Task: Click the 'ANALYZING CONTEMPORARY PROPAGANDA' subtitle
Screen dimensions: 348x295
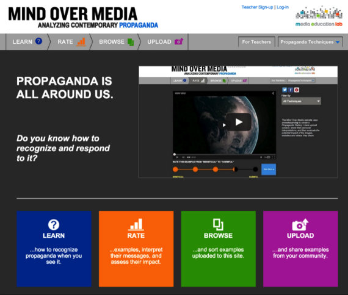Action: pyautogui.click(x=98, y=25)
